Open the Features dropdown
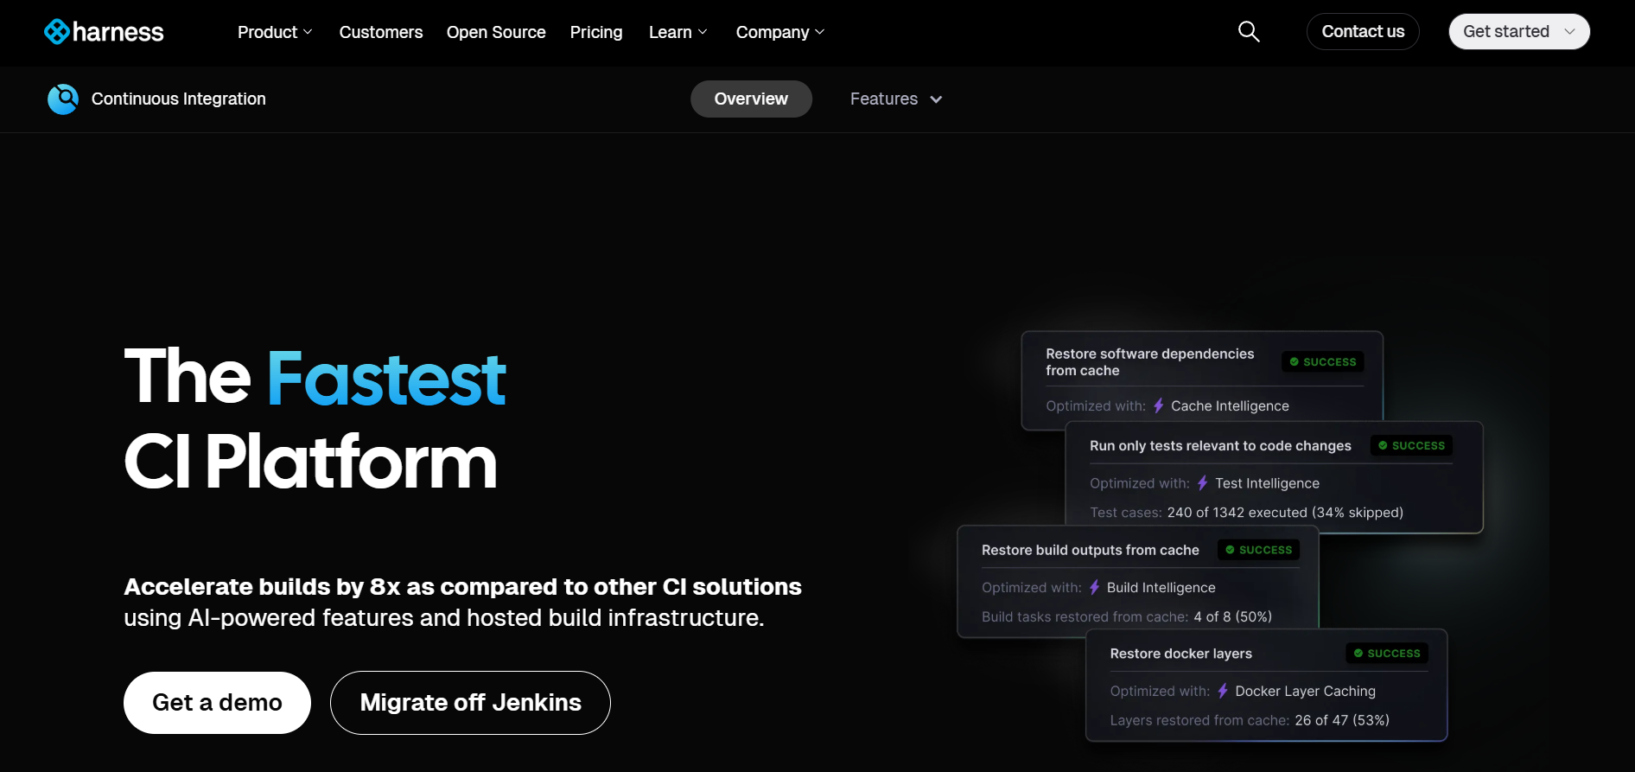Screen dimensions: 1635x772 [896, 99]
